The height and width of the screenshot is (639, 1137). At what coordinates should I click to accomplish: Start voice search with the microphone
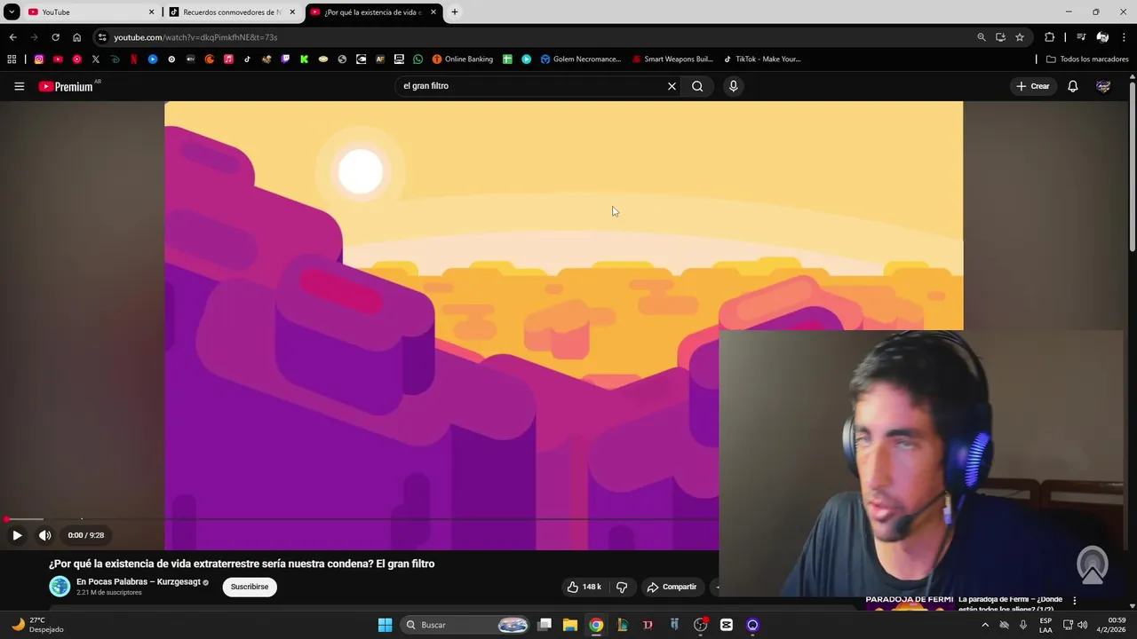click(733, 86)
